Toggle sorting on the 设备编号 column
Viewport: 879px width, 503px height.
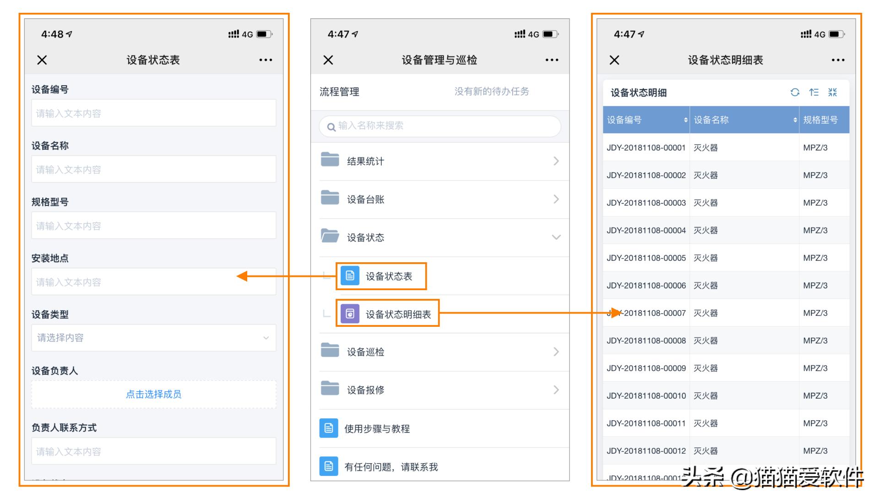685,120
